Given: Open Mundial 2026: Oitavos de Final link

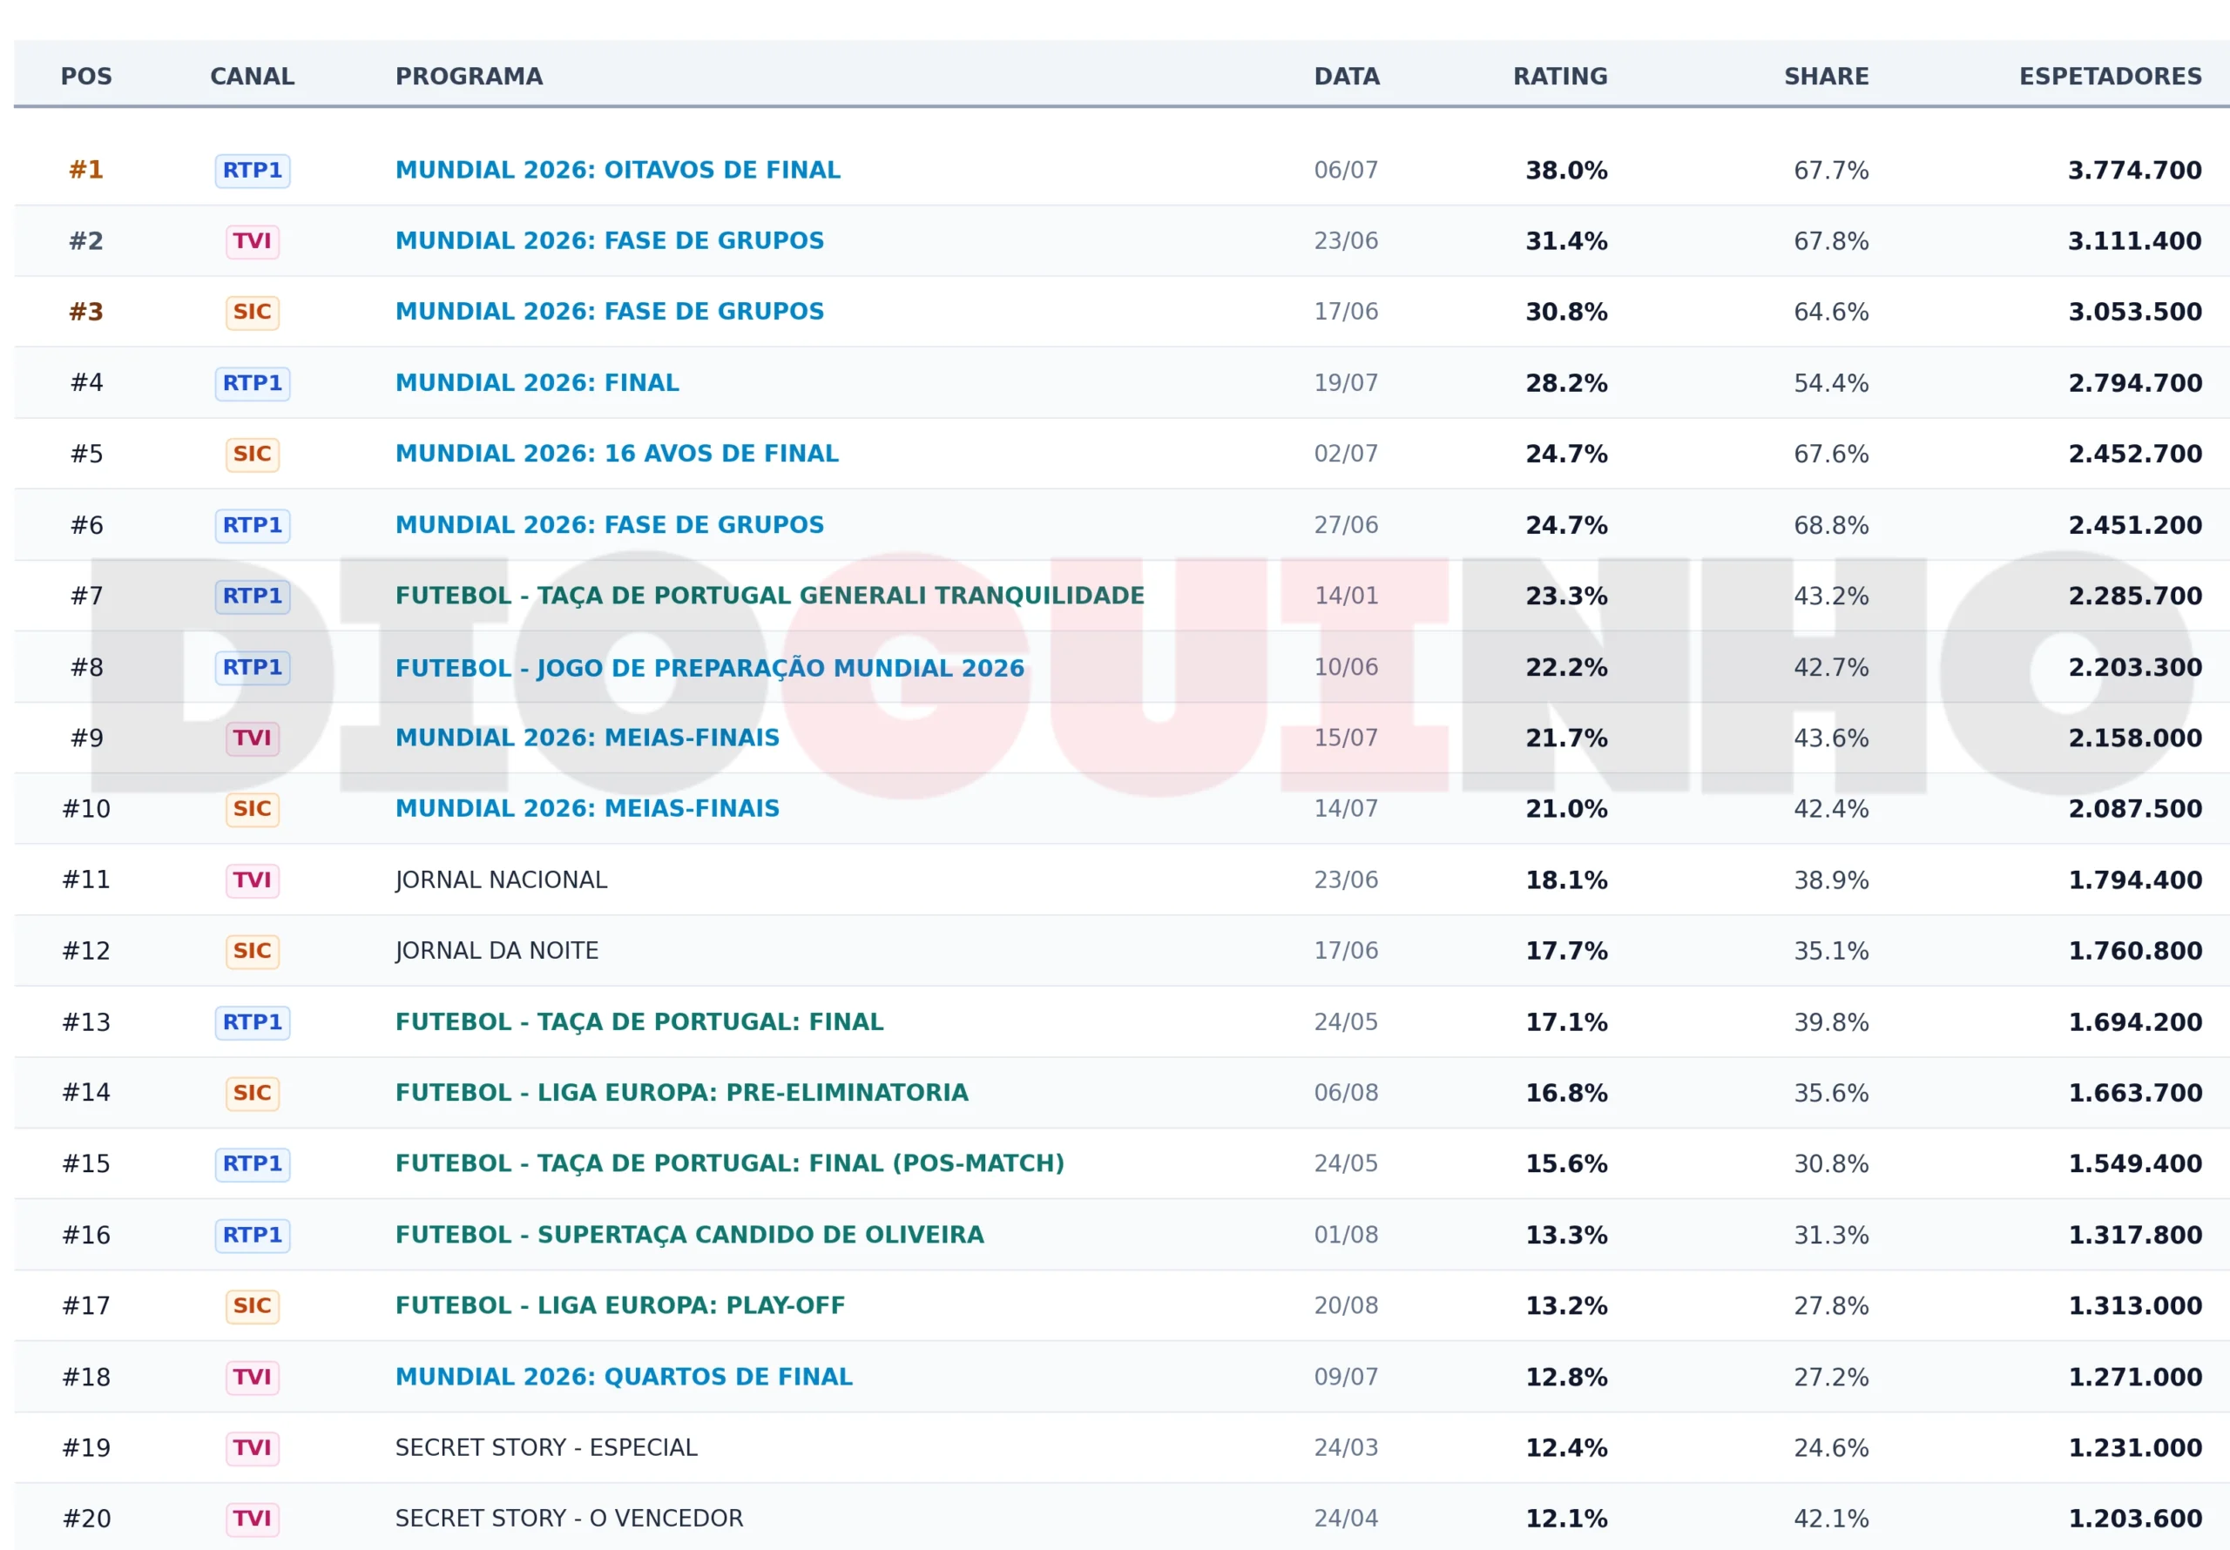Looking at the screenshot, I should click(618, 170).
